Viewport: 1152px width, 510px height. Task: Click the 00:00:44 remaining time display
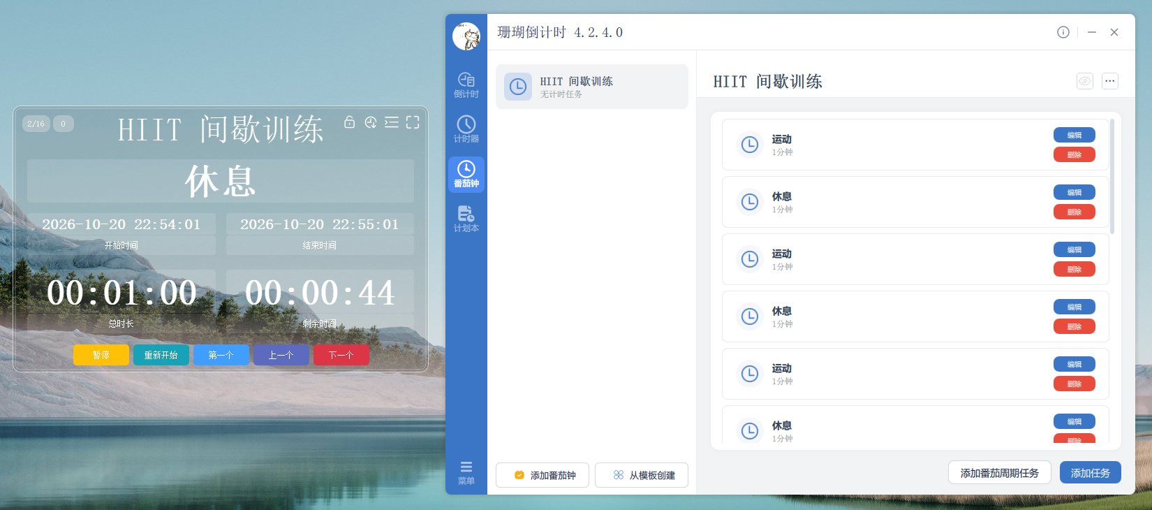tap(320, 293)
